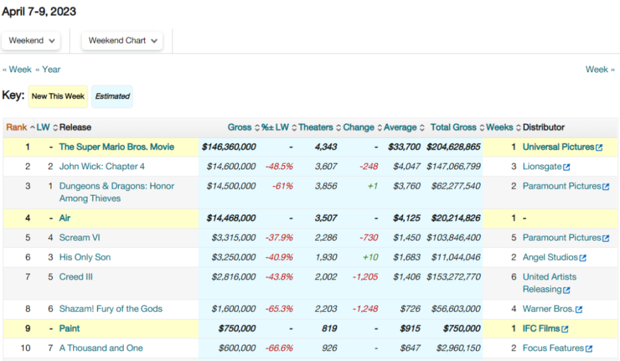Open John Wick: Chapter 4 link
Image resolution: width=620 pixels, height=361 pixels.
click(102, 167)
